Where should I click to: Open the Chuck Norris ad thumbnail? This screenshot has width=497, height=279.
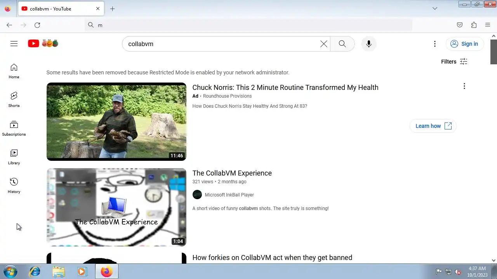click(x=116, y=122)
